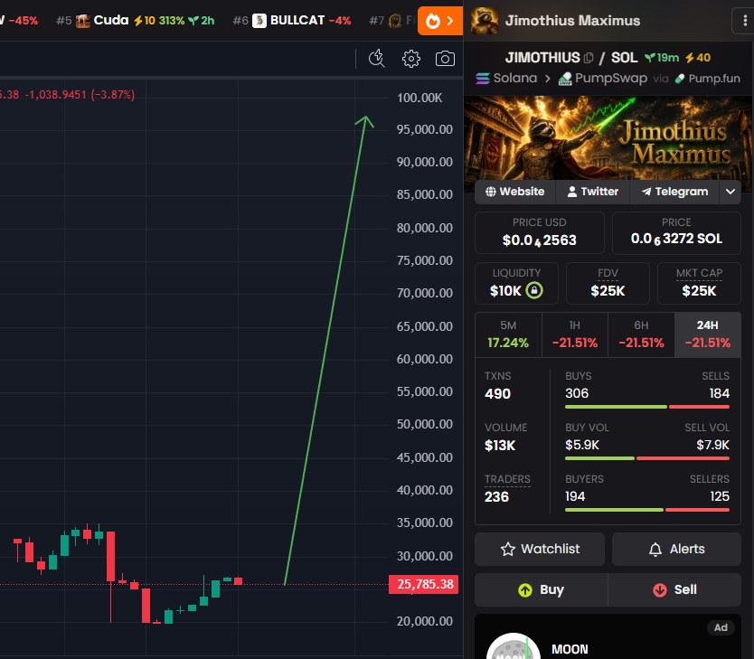Image resolution: width=754 pixels, height=659 pixels.
Task: Click the Pump.fun source link
Action: pos(707,79)
